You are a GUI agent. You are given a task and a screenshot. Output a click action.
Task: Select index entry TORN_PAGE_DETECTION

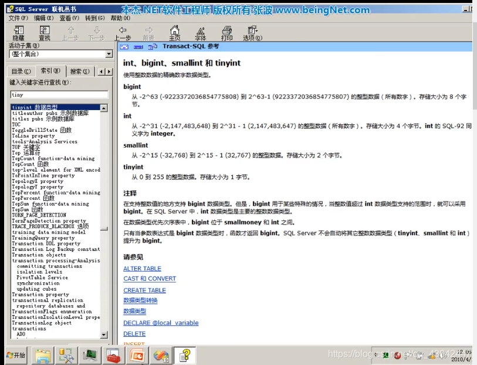point(39,215)
